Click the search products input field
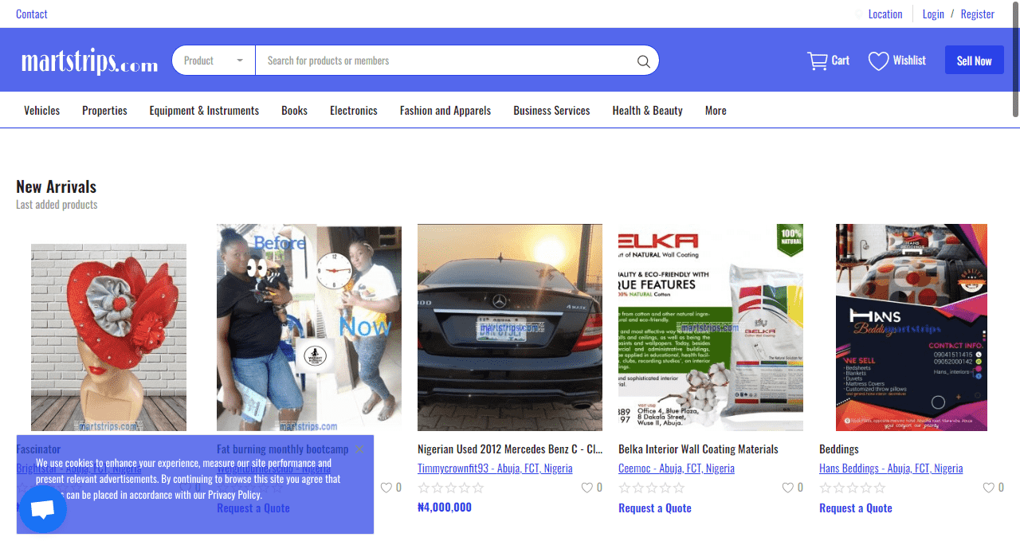Viewport: 1020px width, 549px height. pyautogui.click(x=446, y=61)
